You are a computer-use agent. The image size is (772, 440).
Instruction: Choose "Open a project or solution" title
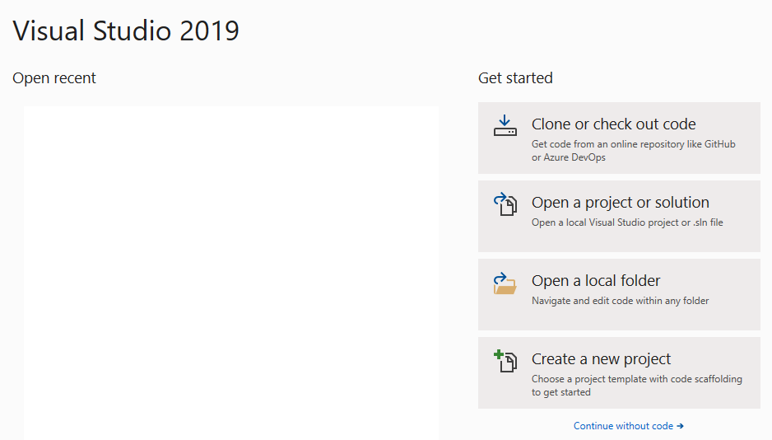point(620,203)
